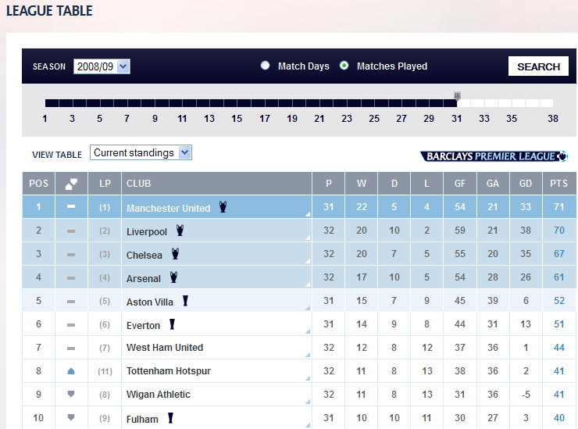
Task: Click the position movement column header icon
Action: (71, 184)
